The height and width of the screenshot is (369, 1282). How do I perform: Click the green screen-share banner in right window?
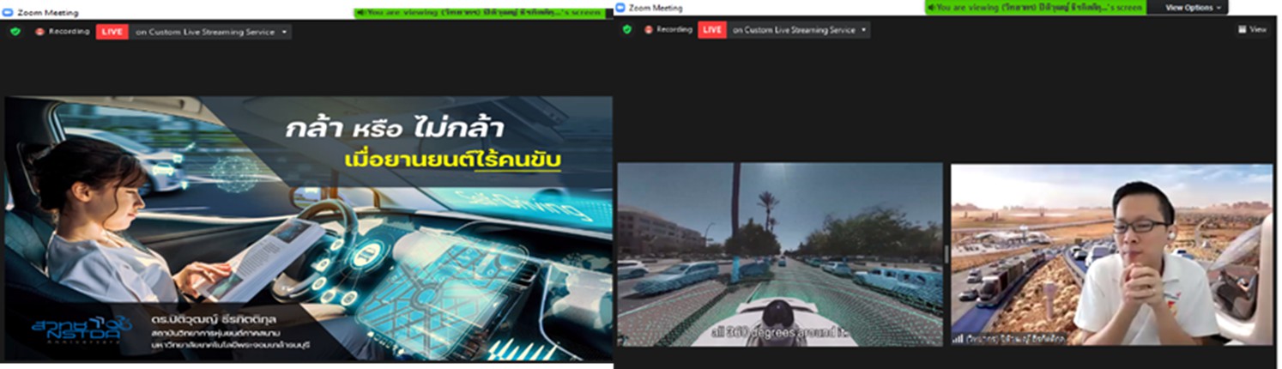coord(1036,7)
